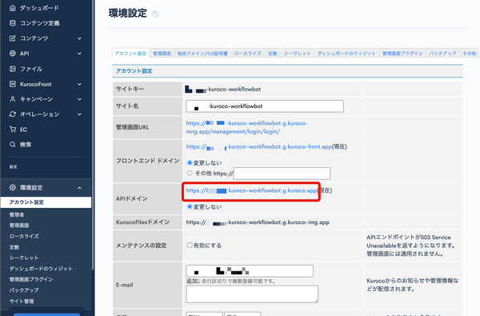480x316 pixels.
Task: Select 変更しない for APIドメイン
Action: [190, 206]
